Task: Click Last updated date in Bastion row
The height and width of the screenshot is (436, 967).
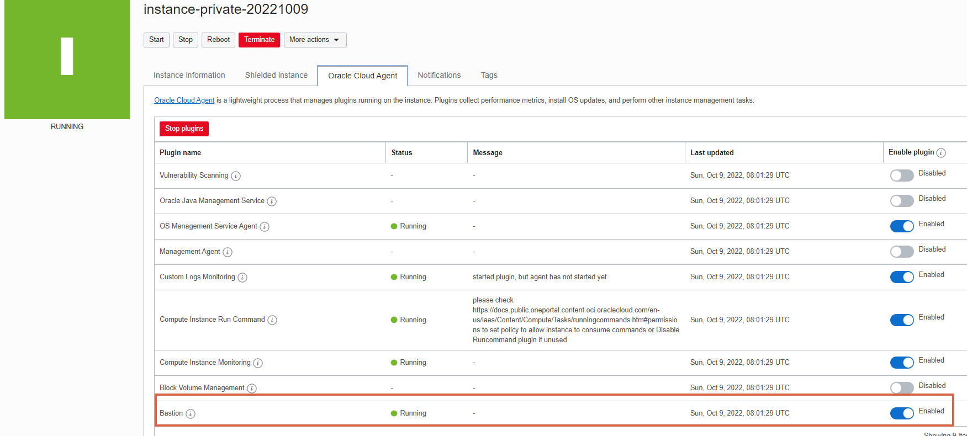Action: pyautogui.click(x=739, y=413)
